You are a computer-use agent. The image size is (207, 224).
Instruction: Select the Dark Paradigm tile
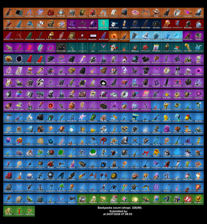point(61,48)
